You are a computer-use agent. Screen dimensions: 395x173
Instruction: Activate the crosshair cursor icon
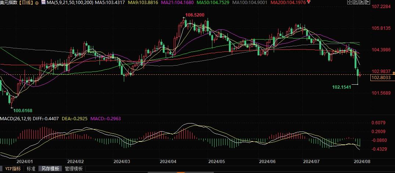[x=350, y=2]
